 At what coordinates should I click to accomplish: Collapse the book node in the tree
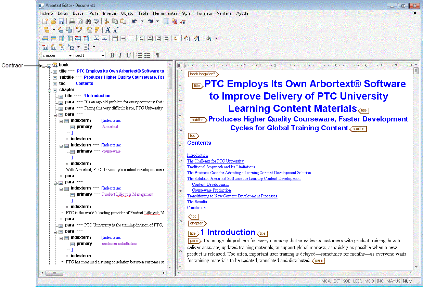click(44, 66)
